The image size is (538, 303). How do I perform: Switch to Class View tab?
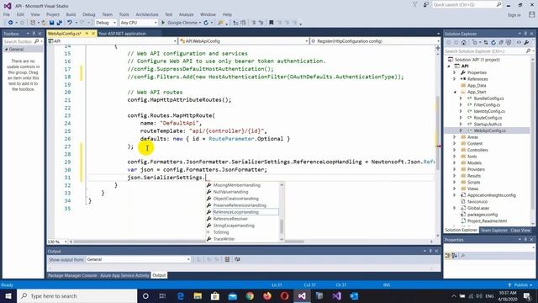pyautogui.click(x=520, y=230)
